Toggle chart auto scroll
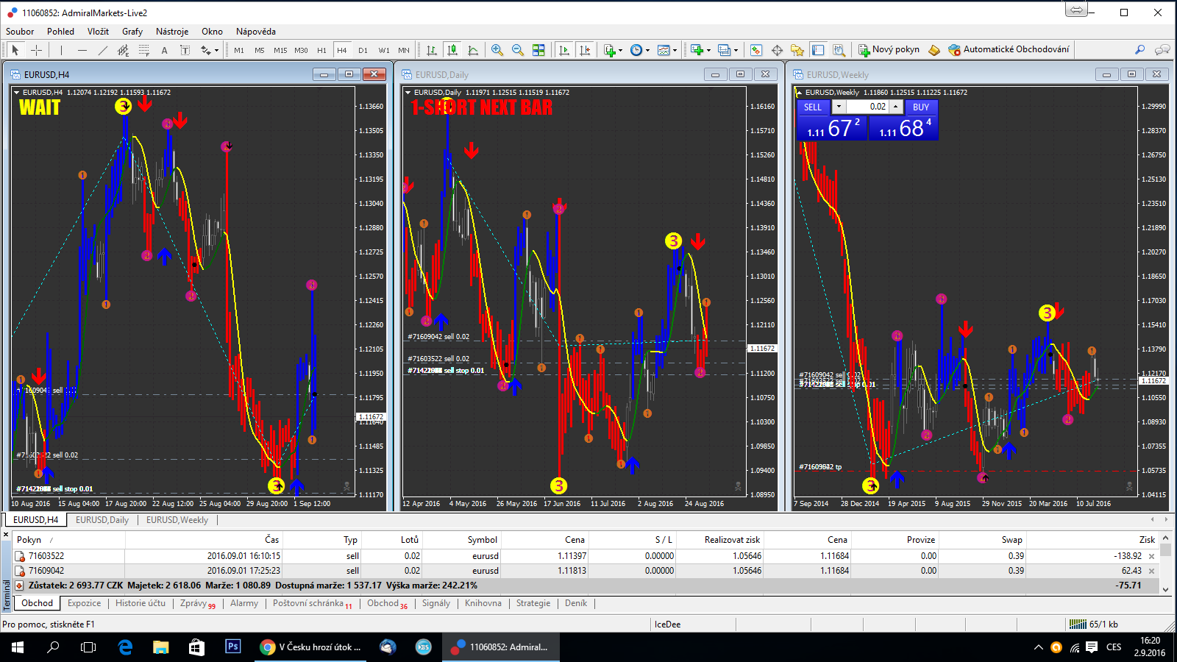 (x=564, y=50)
